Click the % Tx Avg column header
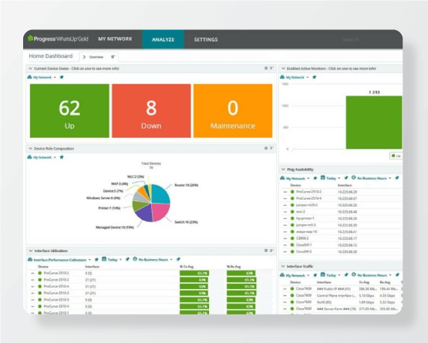 tap(187, 267)
